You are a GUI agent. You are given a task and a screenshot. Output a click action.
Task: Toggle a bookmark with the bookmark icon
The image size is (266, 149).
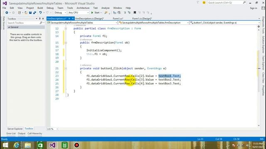(135, 13)
